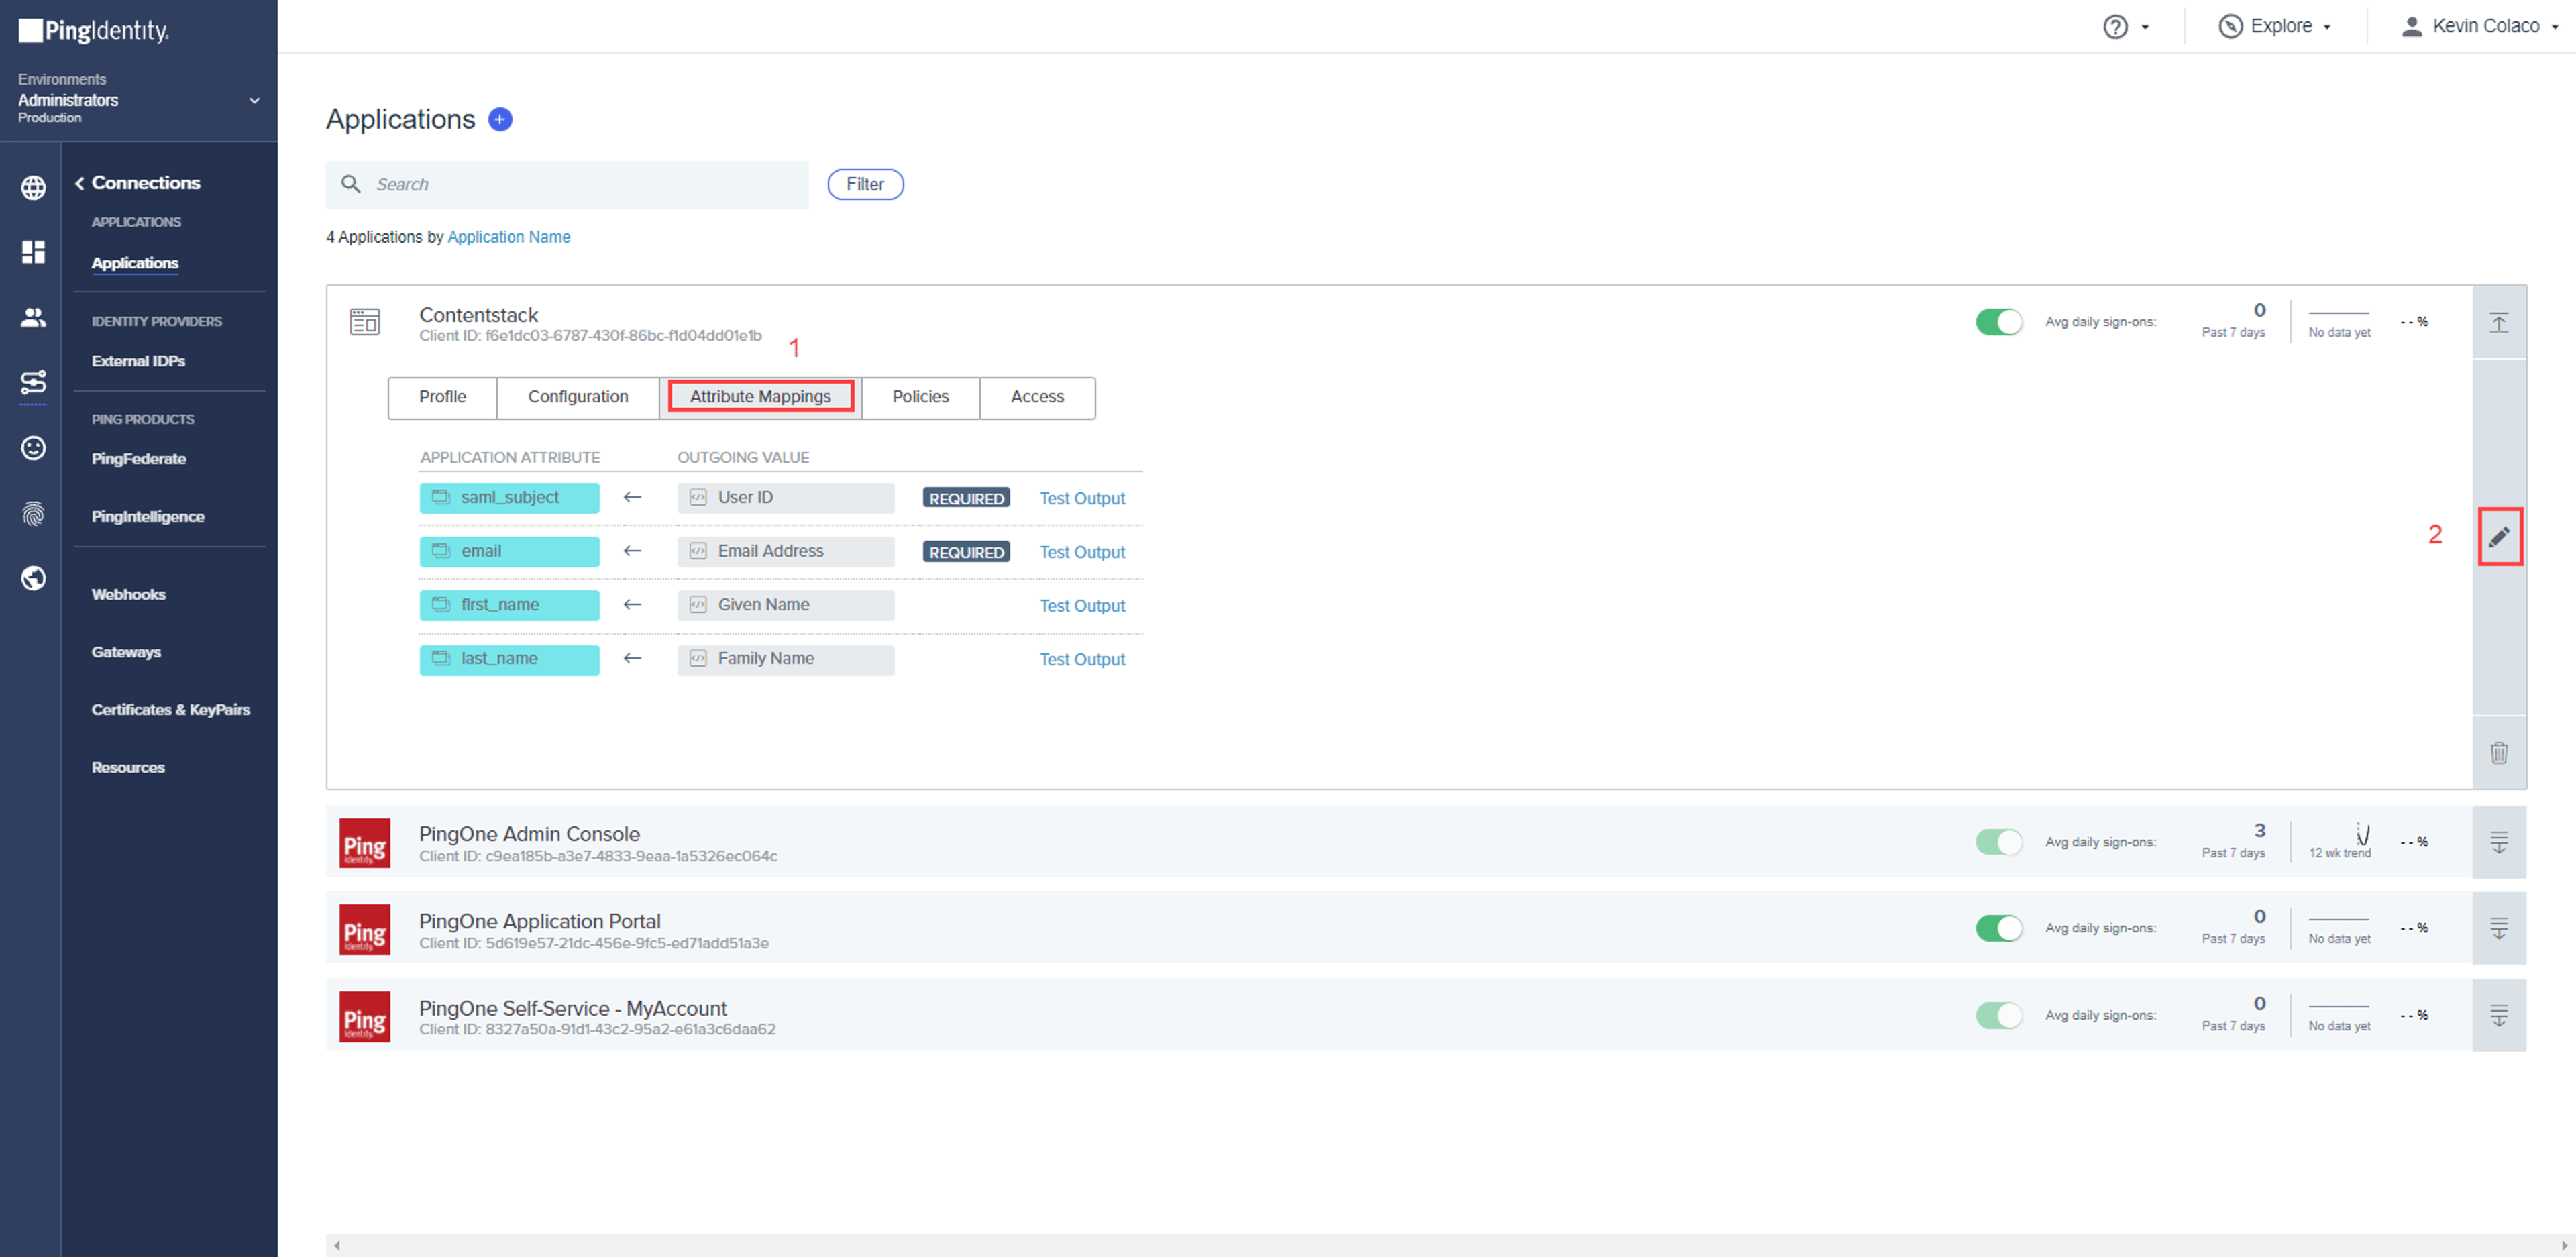Image resolution: width=2576 pixels, height=1257 pixels.
Task: Switch to the Configuration tab
Action: pos(578,397)
